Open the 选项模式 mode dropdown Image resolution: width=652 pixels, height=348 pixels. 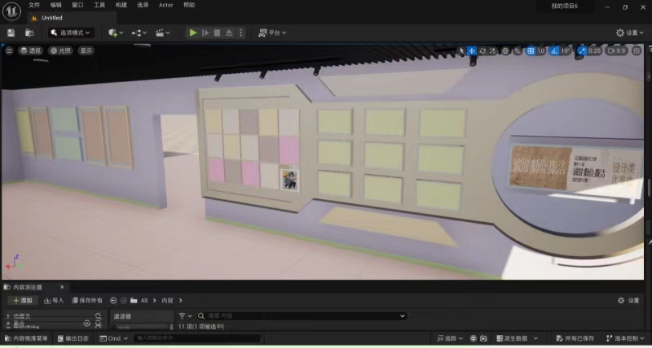71,33
